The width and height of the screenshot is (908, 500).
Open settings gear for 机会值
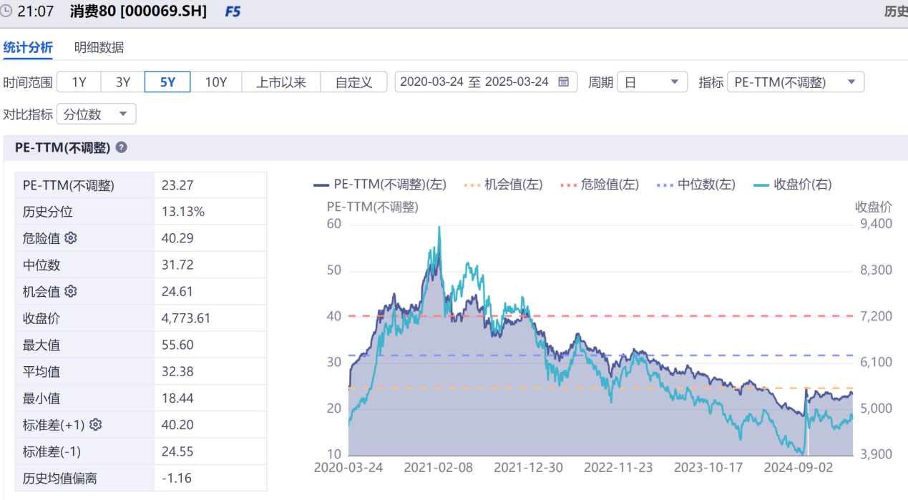pyautogui.click(x=70, y=291)
